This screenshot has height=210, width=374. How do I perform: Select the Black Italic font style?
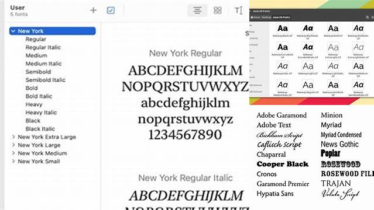pyautogui.click(x=40, y=129)
